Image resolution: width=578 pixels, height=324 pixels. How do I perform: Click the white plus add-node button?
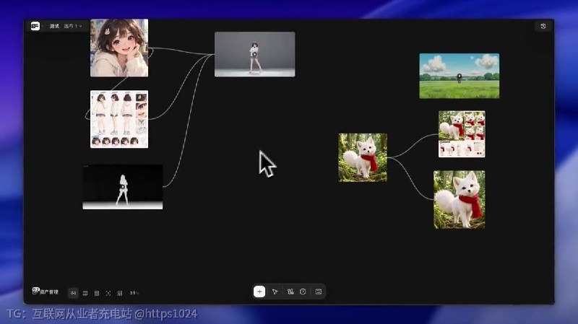click(x=259, y=292)
